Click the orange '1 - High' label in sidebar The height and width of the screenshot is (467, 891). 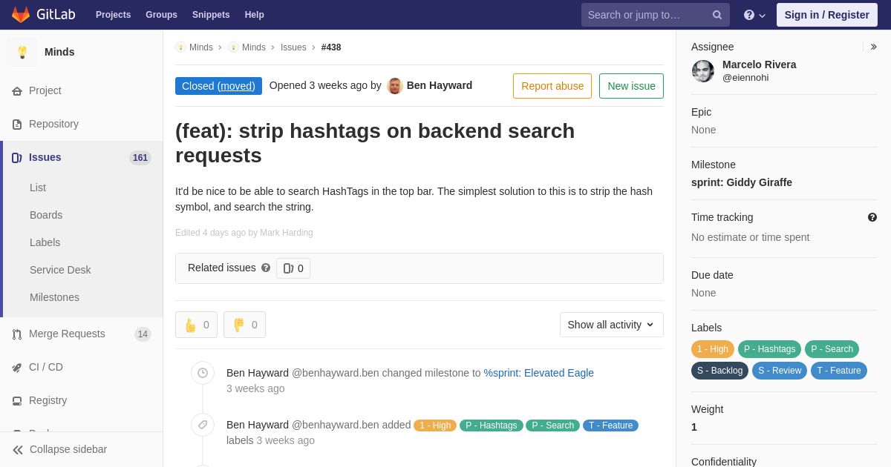click(x=713, y=349)
